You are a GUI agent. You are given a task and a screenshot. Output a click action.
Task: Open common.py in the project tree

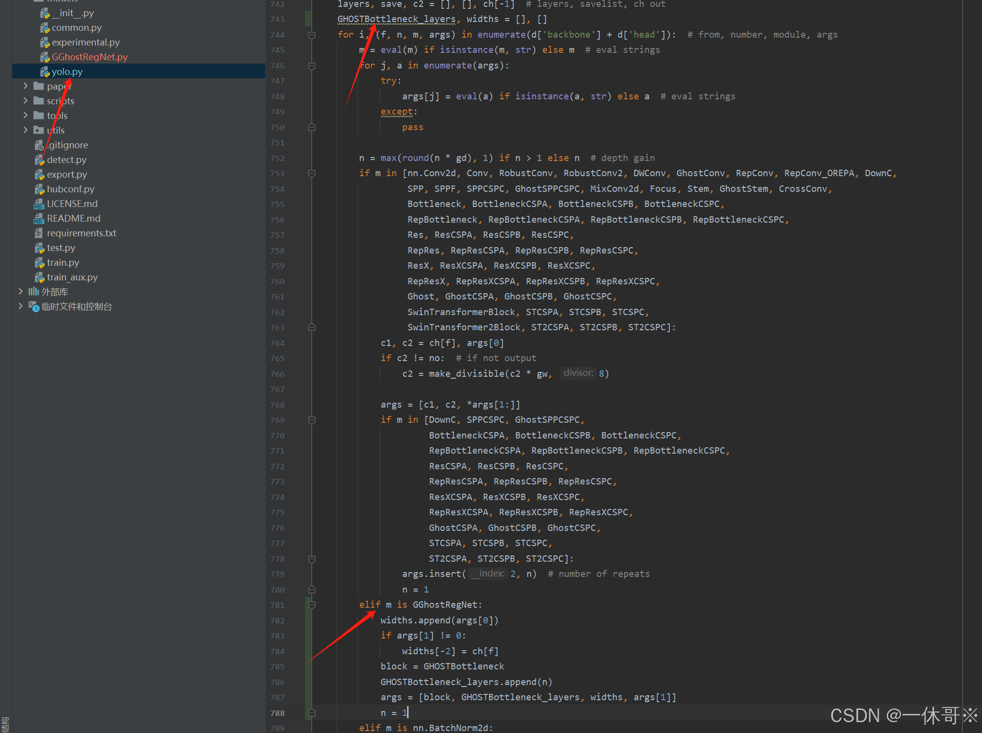tap(76, 28)
